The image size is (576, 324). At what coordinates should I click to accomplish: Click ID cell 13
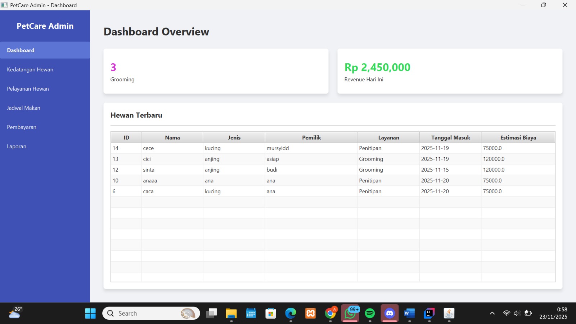pyautogui.click(x=126, y=159)
